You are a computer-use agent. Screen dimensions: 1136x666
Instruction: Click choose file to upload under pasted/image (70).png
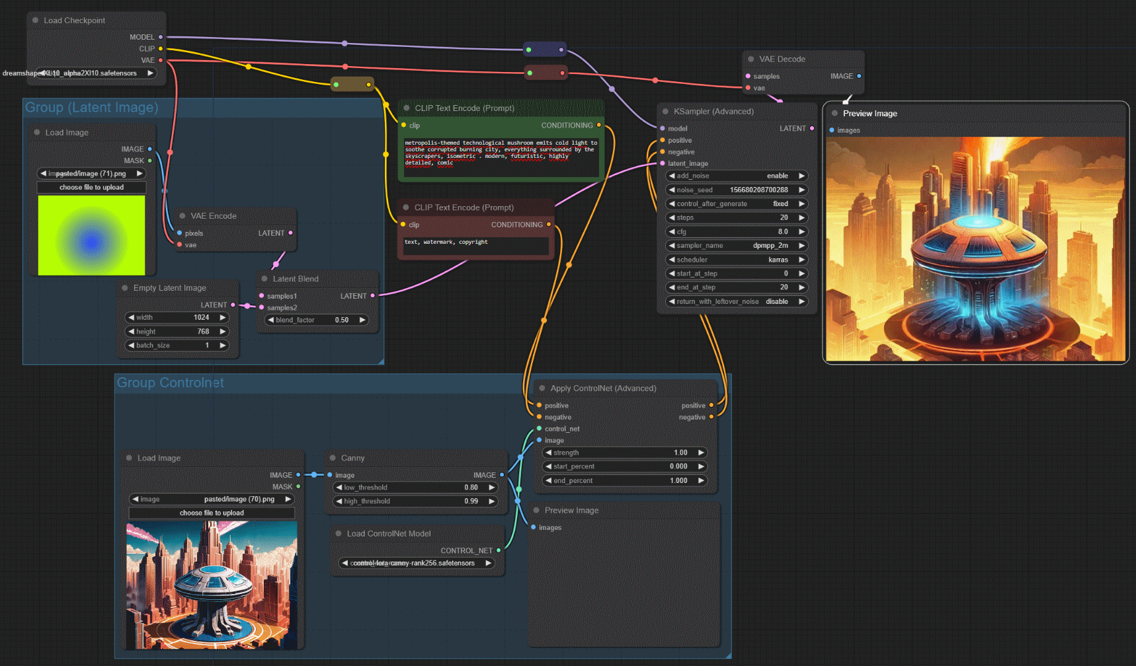pyautogui.click(x=212, y=513)
